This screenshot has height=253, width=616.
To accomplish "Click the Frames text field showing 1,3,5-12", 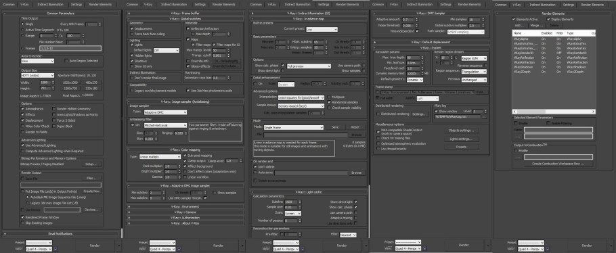I will point(70,48).
